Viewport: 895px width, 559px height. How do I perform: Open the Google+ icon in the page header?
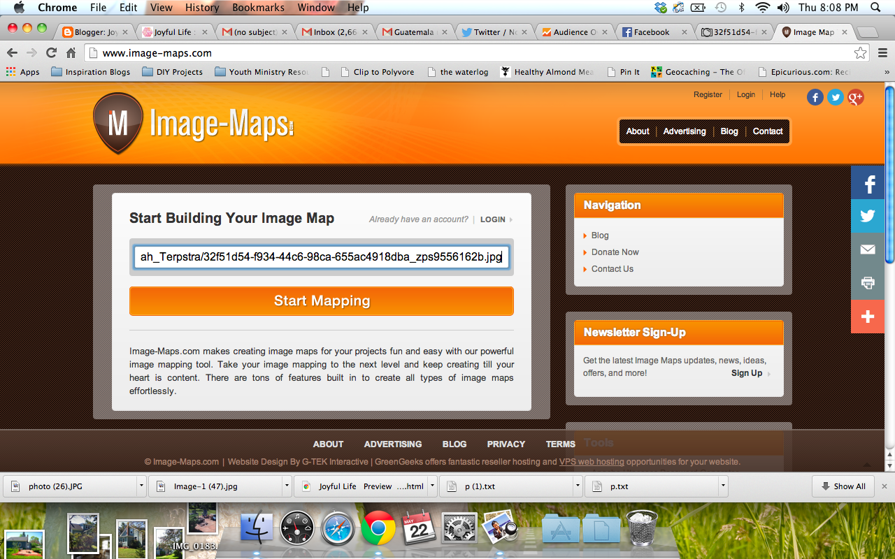point(856,97)
